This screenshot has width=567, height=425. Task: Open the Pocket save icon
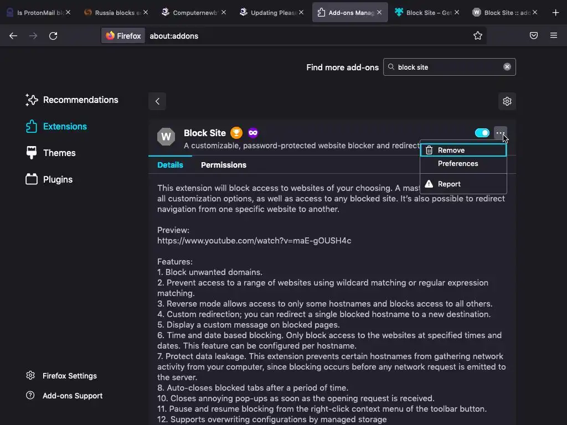pos(534,35)
